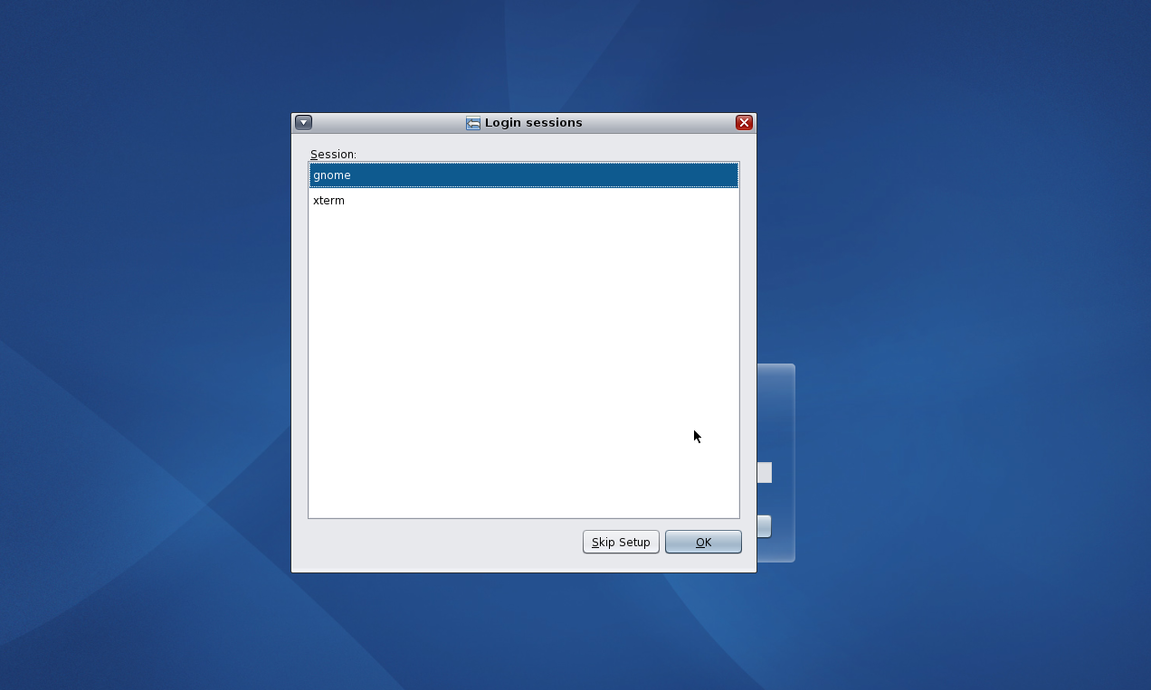Open the window menu triangle at top-left
The height and width of the screenshot is (690, 1151).
(303, 122)
